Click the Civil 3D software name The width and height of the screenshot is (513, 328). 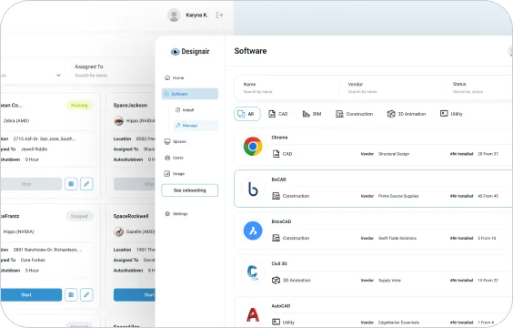279,264
